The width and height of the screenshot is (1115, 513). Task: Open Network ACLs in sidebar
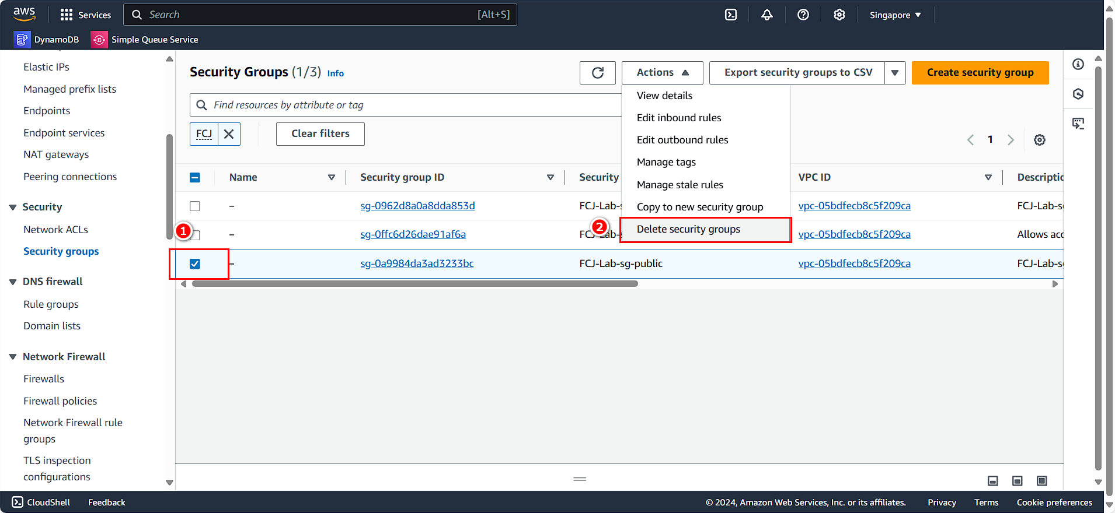[55, 230]
